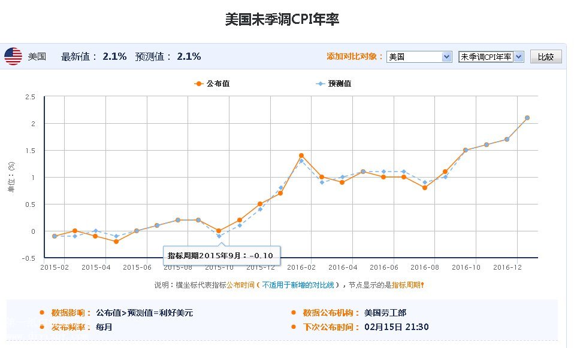
Task: Click the 指标周期2015年9月 tooltip box
Action: (x=222, y=255)
